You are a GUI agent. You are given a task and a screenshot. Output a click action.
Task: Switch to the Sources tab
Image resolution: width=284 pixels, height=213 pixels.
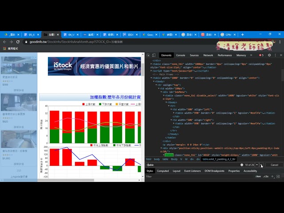tap(194, 55)
